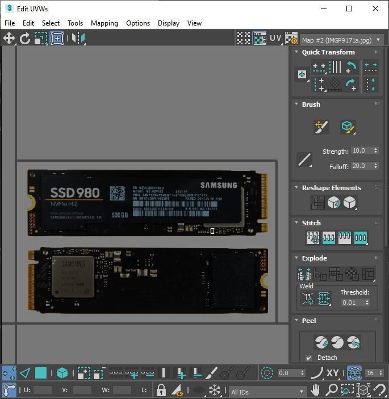Click the Stitch Custom icon with gear
The height and width of the screenshot is (399, 389).
click(313, 238)
